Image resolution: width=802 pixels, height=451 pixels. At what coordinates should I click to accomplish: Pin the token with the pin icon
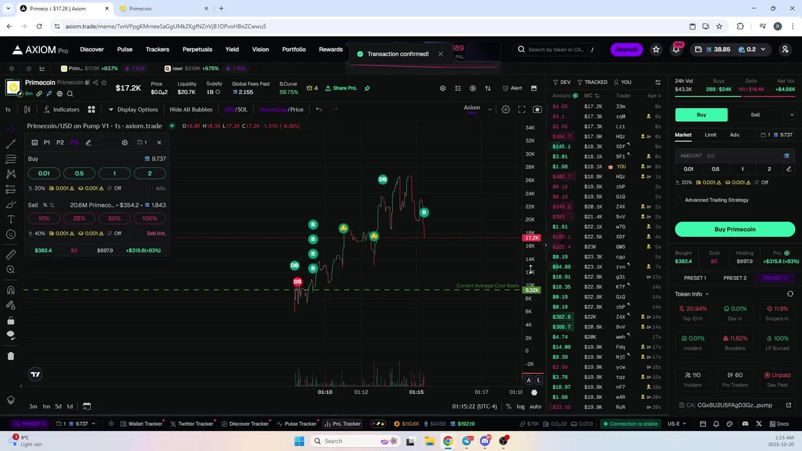coord(367,88)
